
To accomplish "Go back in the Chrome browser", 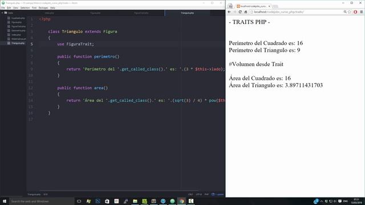I will 229,12.
